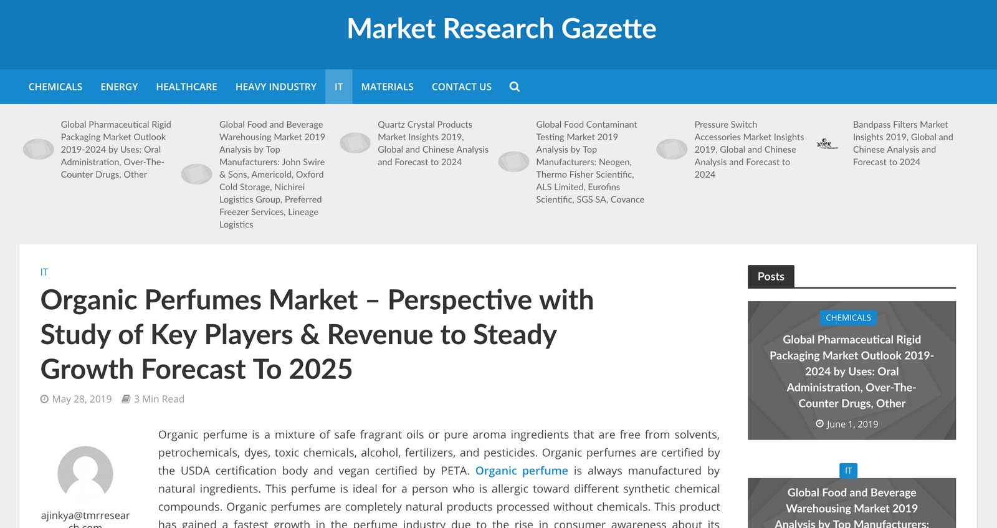The height and width of the screenshot is (528, 997).
Task: Click the clock icon beside May 28, 2019
Action: (x=44, y=399)
